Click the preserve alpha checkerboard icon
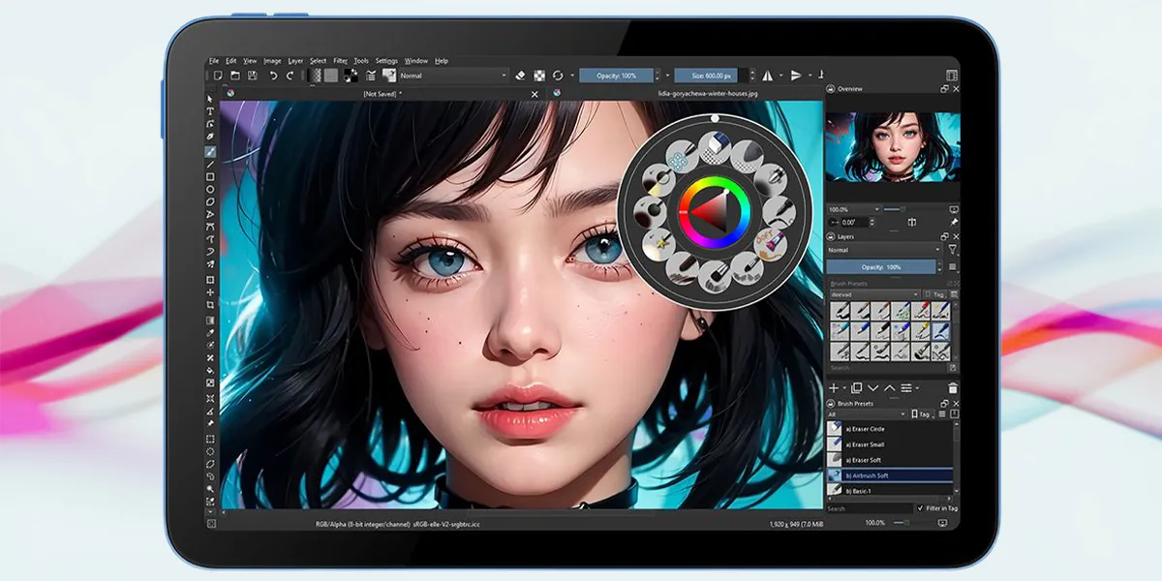 pos(538,76)
